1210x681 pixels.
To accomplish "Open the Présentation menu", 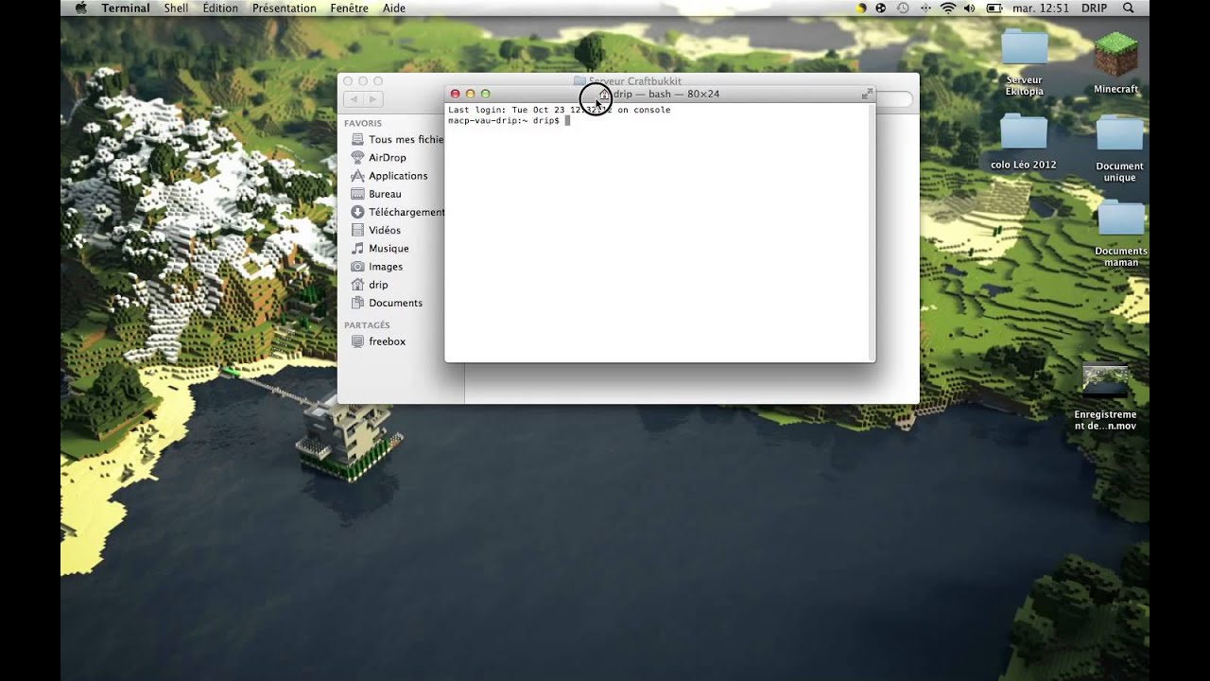I will click(285, 8).
